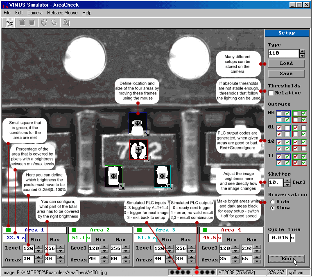The image size is (312, 277).
Task: Open the Camera menu
Action: point(35,13)
